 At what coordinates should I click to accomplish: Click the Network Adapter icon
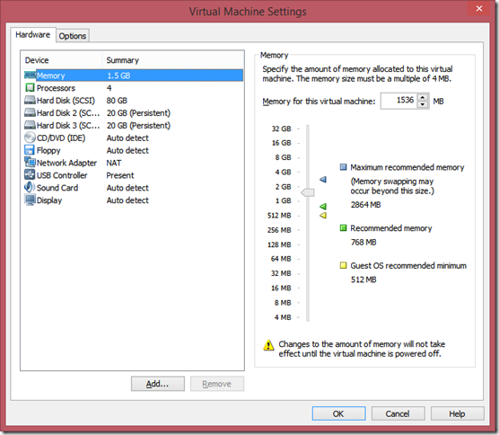30,162
